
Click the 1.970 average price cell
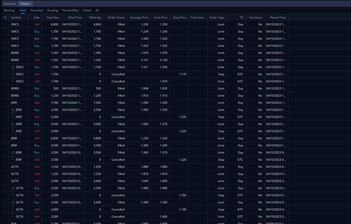coord(144,53)
